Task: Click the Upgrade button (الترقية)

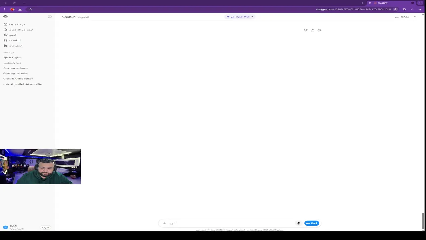Action: coord(45,227)
